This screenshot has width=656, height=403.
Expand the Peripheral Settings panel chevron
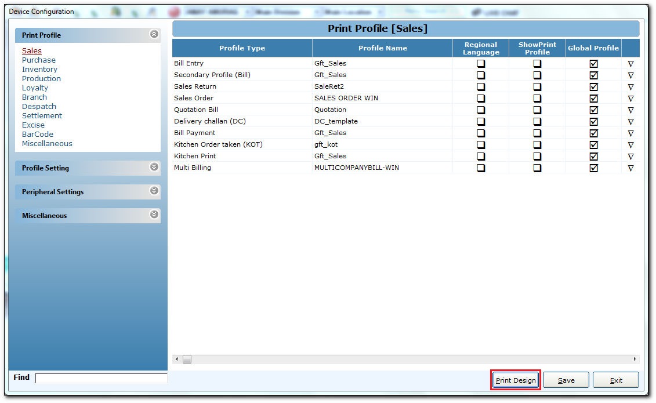pos(154,191)
